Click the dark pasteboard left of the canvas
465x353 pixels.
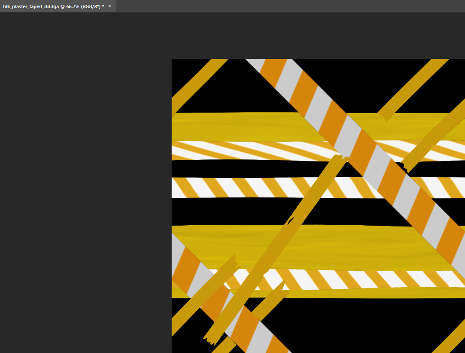(86, 194)
